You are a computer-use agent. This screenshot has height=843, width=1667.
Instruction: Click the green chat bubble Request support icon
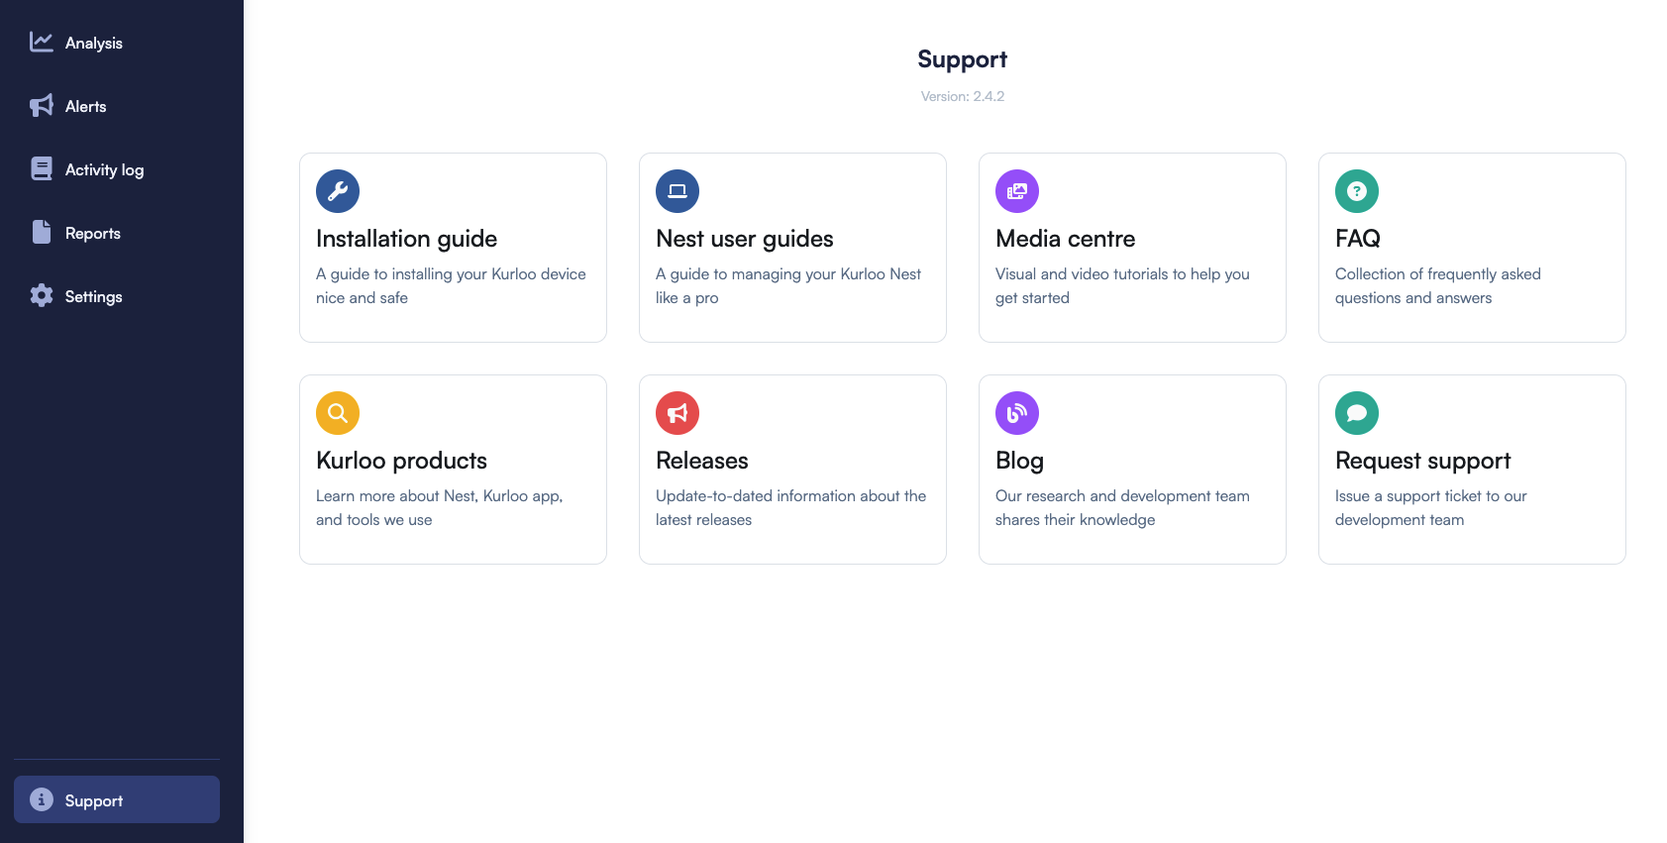click(x=1357, y=413)
